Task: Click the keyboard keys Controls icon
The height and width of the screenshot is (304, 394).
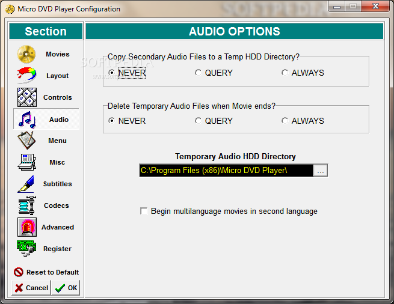Action: tap(27, 97)
